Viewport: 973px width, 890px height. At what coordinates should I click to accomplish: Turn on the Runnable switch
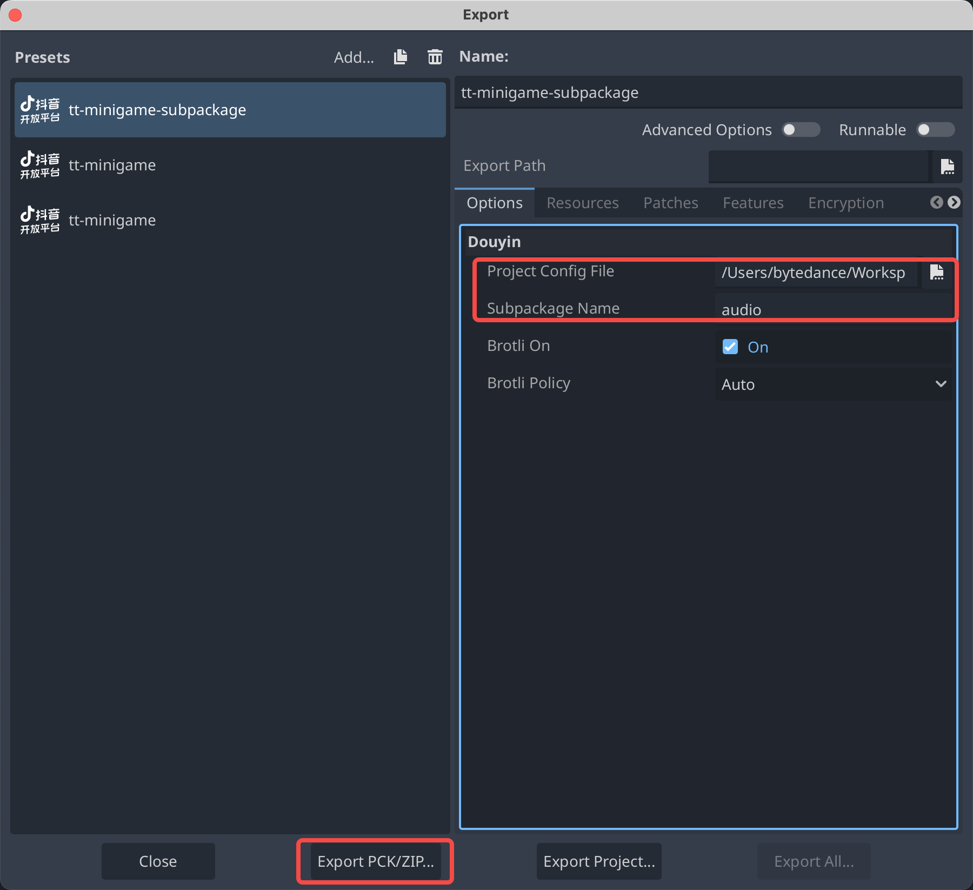[x=935, y=130]
